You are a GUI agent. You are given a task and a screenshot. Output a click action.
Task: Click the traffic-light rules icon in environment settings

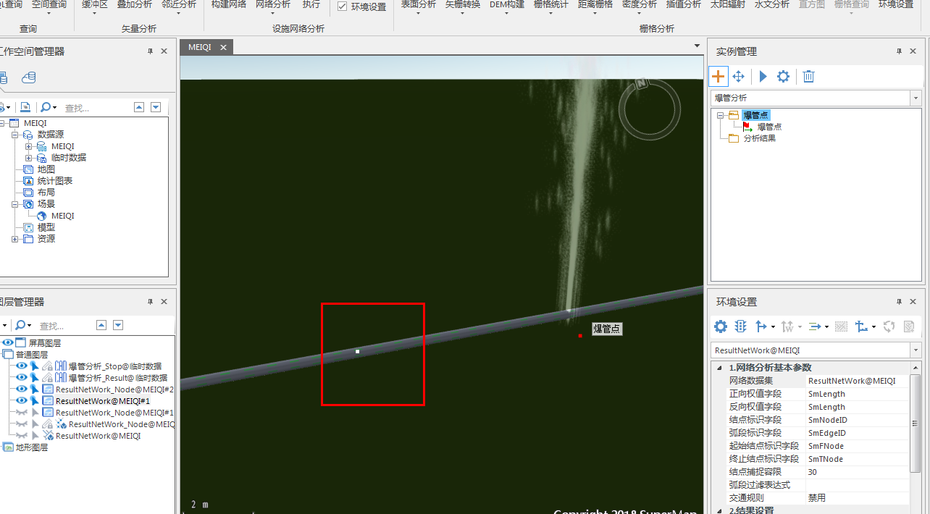coord(740,326)
